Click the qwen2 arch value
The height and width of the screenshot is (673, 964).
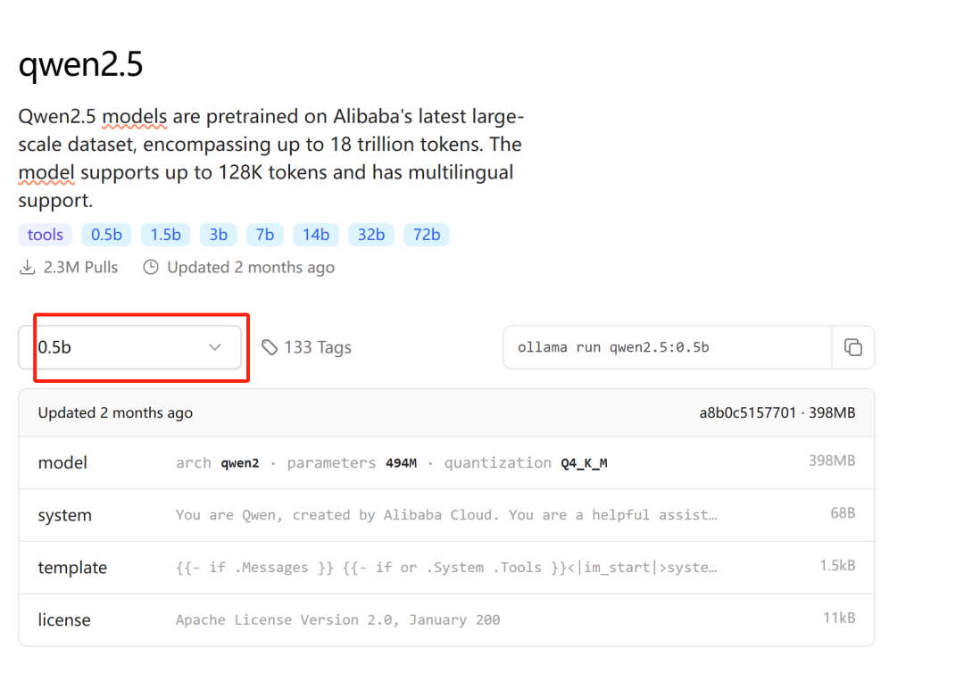240,463
